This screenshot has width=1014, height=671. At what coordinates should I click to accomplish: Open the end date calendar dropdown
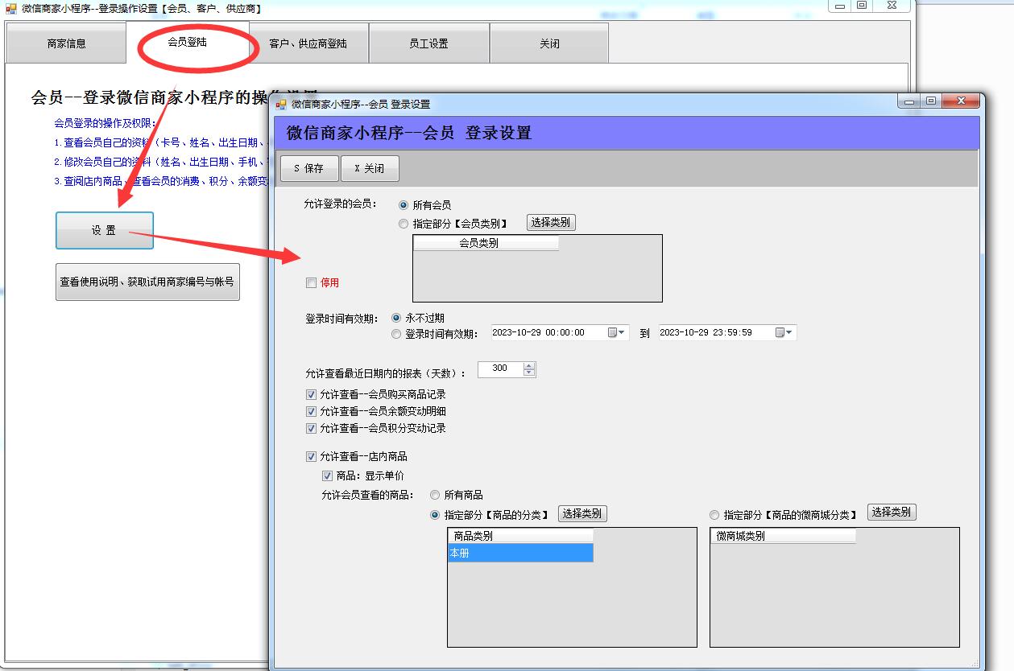point(785,332)
